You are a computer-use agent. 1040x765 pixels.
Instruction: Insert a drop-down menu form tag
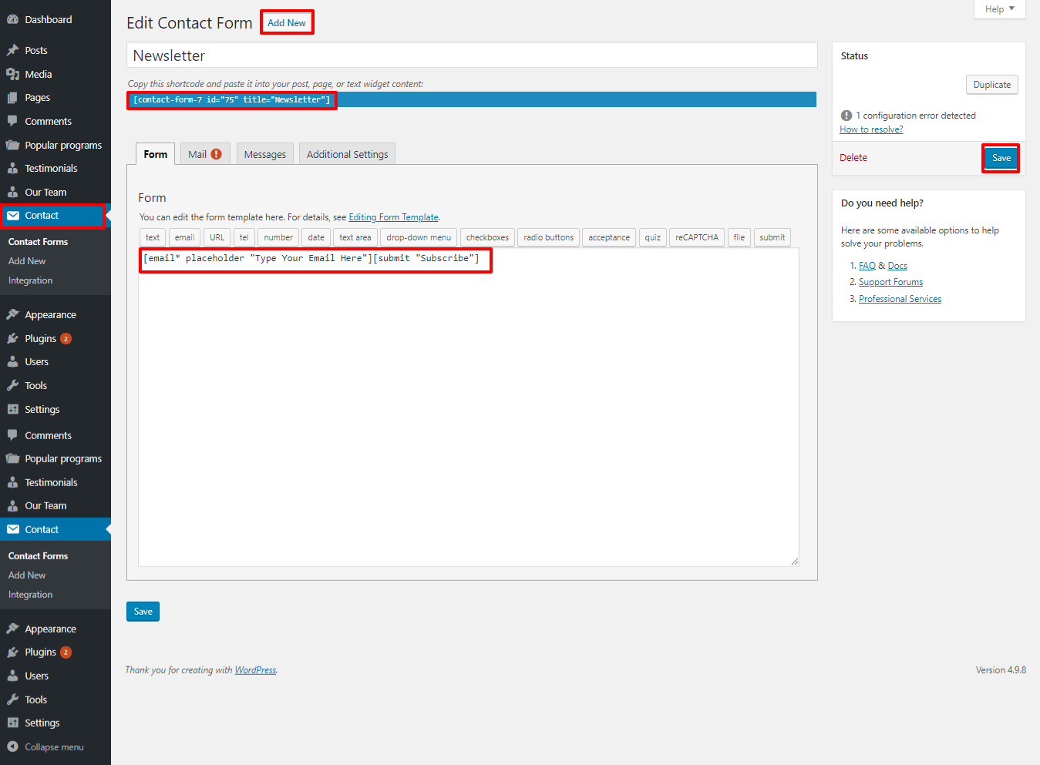(x=419, y=238)
